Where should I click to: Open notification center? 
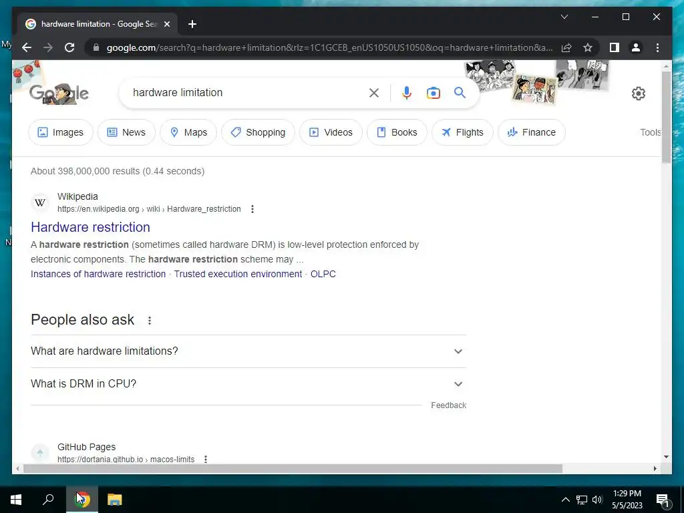[x=663, y=500]
